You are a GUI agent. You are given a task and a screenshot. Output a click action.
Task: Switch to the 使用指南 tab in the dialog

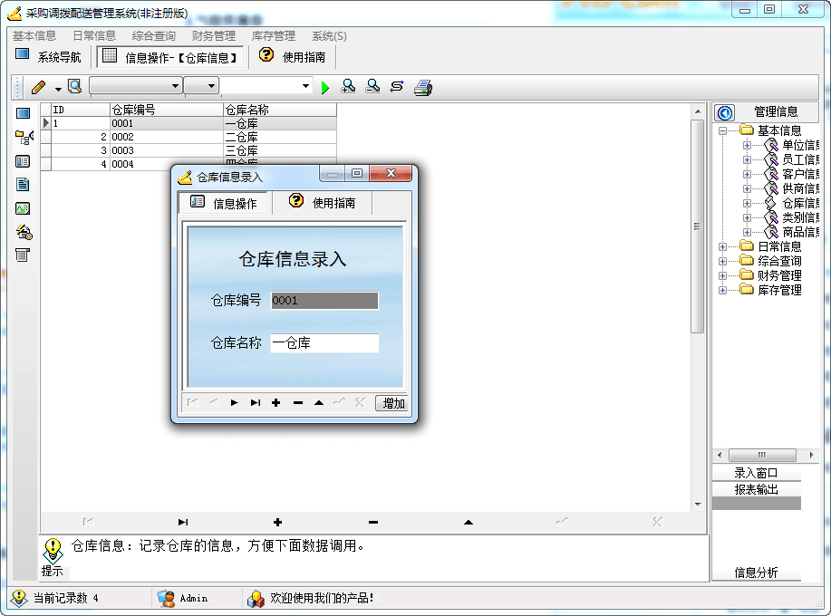point(323,203)
